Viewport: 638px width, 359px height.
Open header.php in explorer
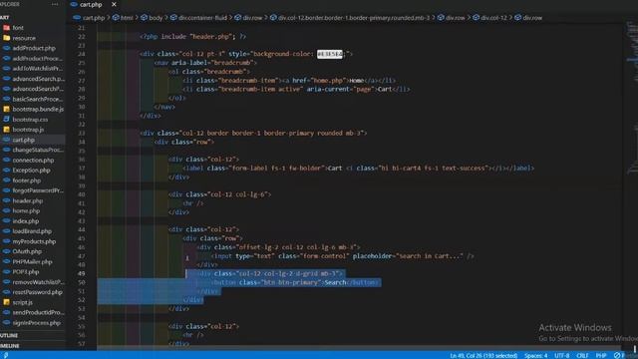pyautogui.click(x=33, y=200)
